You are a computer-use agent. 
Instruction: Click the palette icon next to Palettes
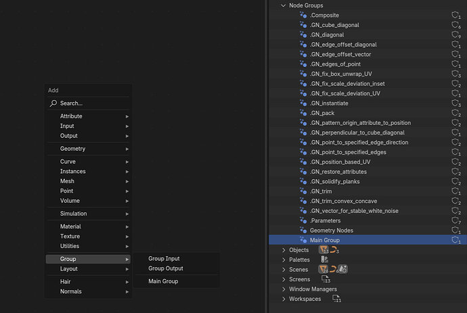coord(324,260)
